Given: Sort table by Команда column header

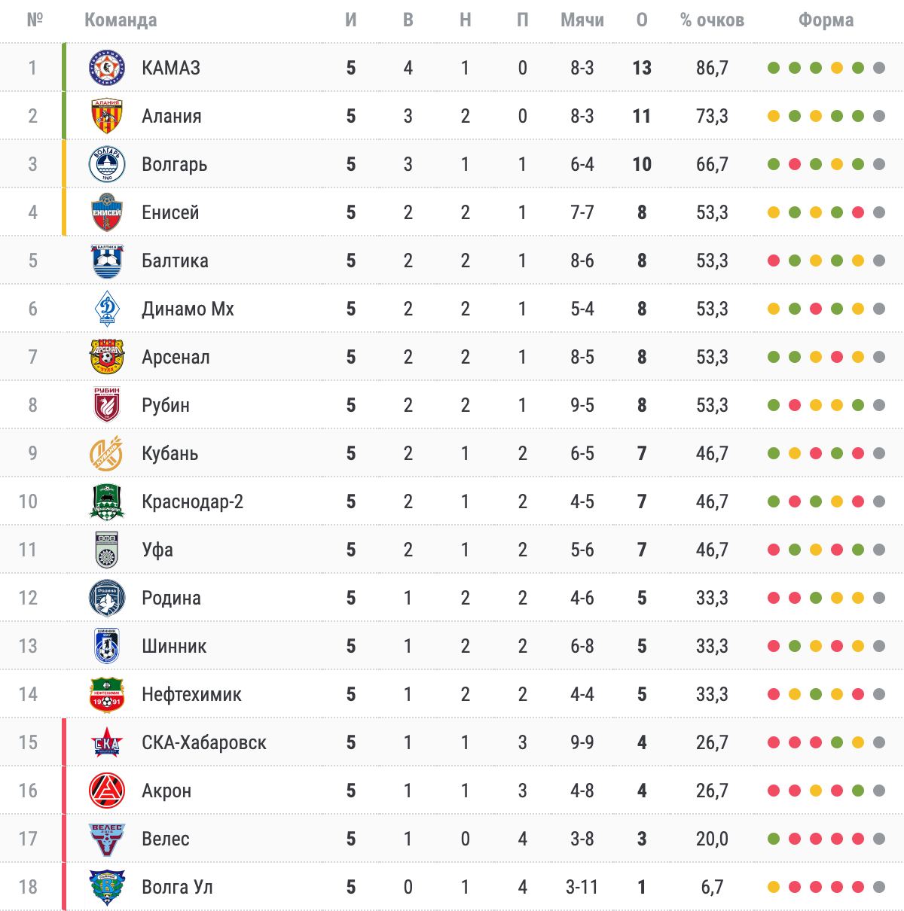Looking at the screenshot, I should pos(121,20).
